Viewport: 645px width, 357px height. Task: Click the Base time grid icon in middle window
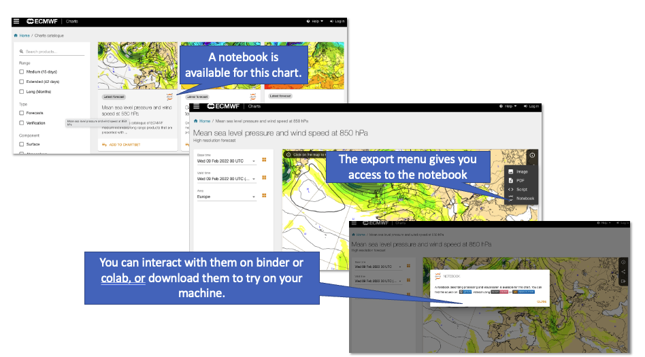(264, 160)
